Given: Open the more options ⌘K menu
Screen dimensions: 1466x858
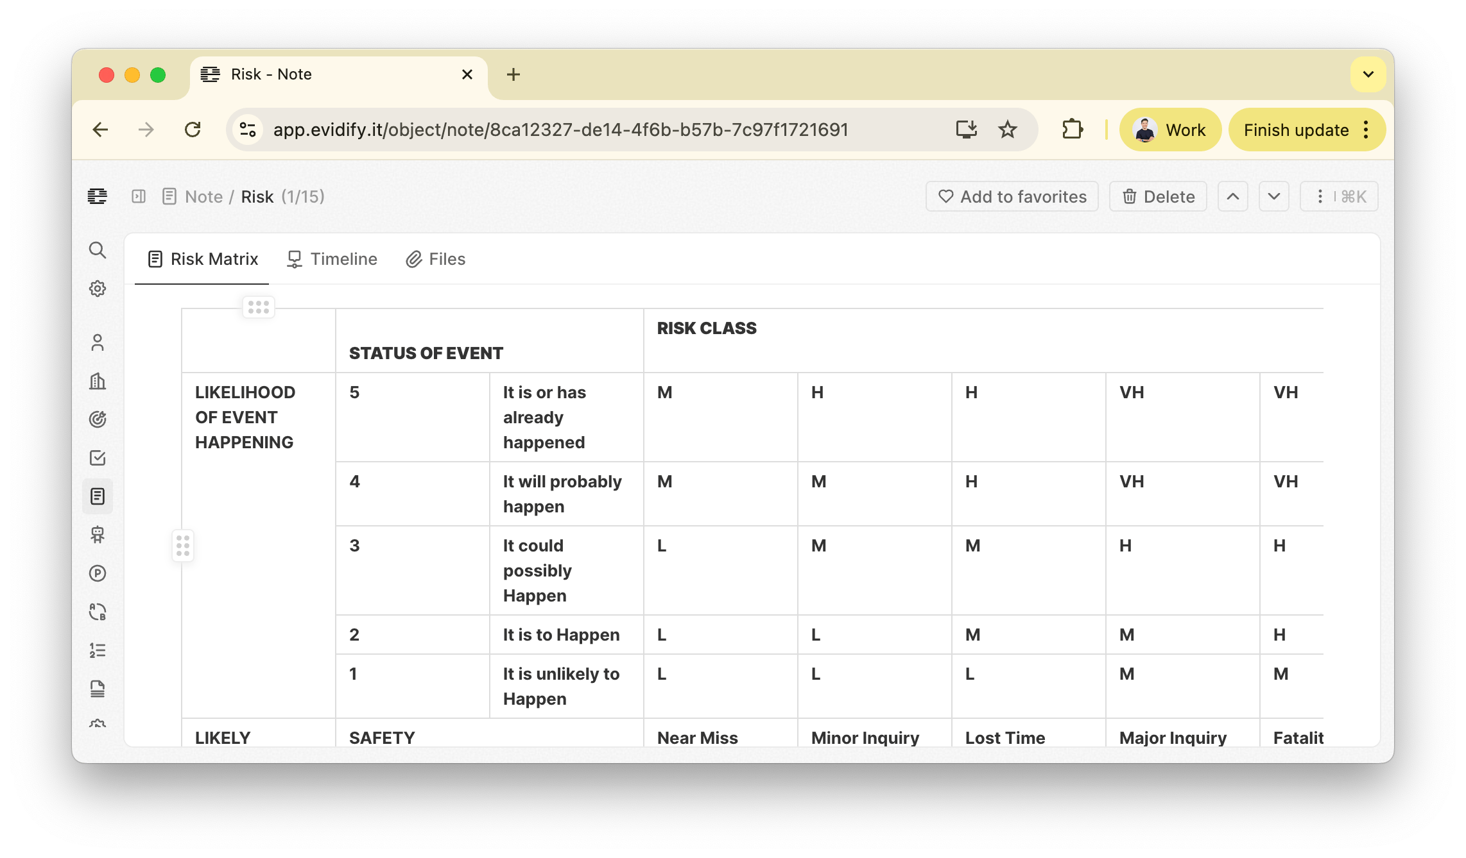Looking at the screenshot, I should tap(1339, 196).
